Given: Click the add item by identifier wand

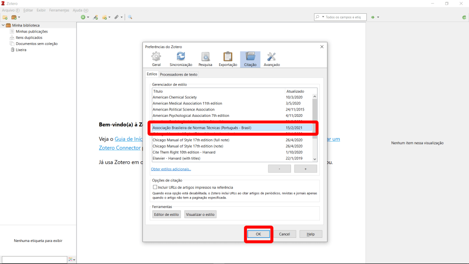Looking at the screenshot, I should tap(95, 17).
